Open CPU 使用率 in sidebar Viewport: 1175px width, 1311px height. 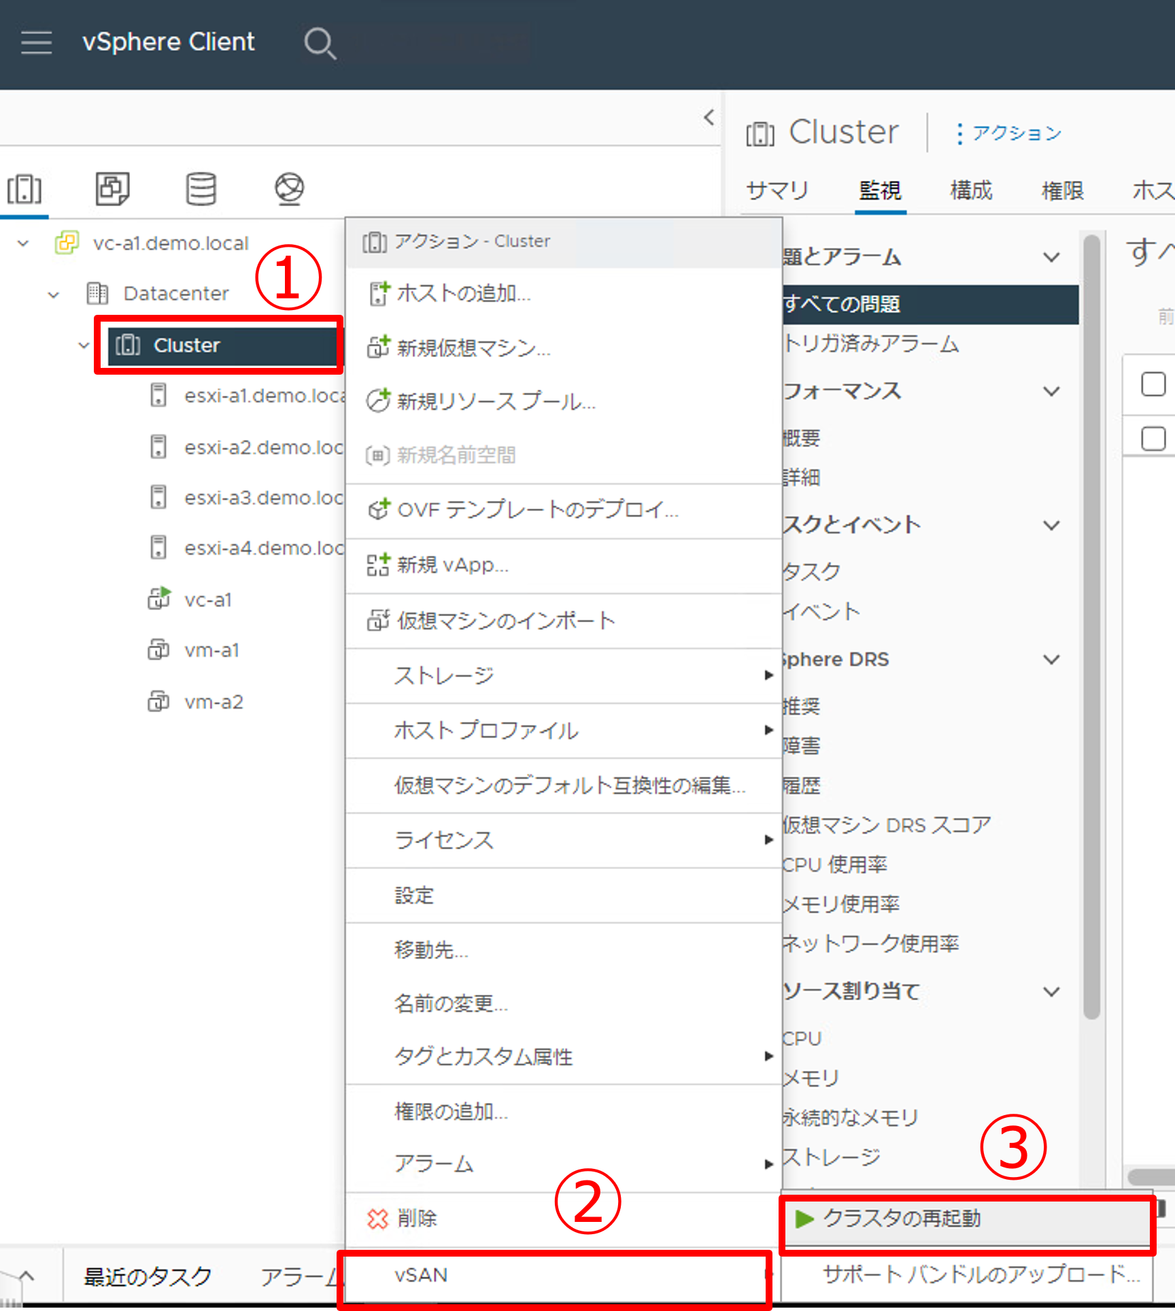tap(834, 864)
